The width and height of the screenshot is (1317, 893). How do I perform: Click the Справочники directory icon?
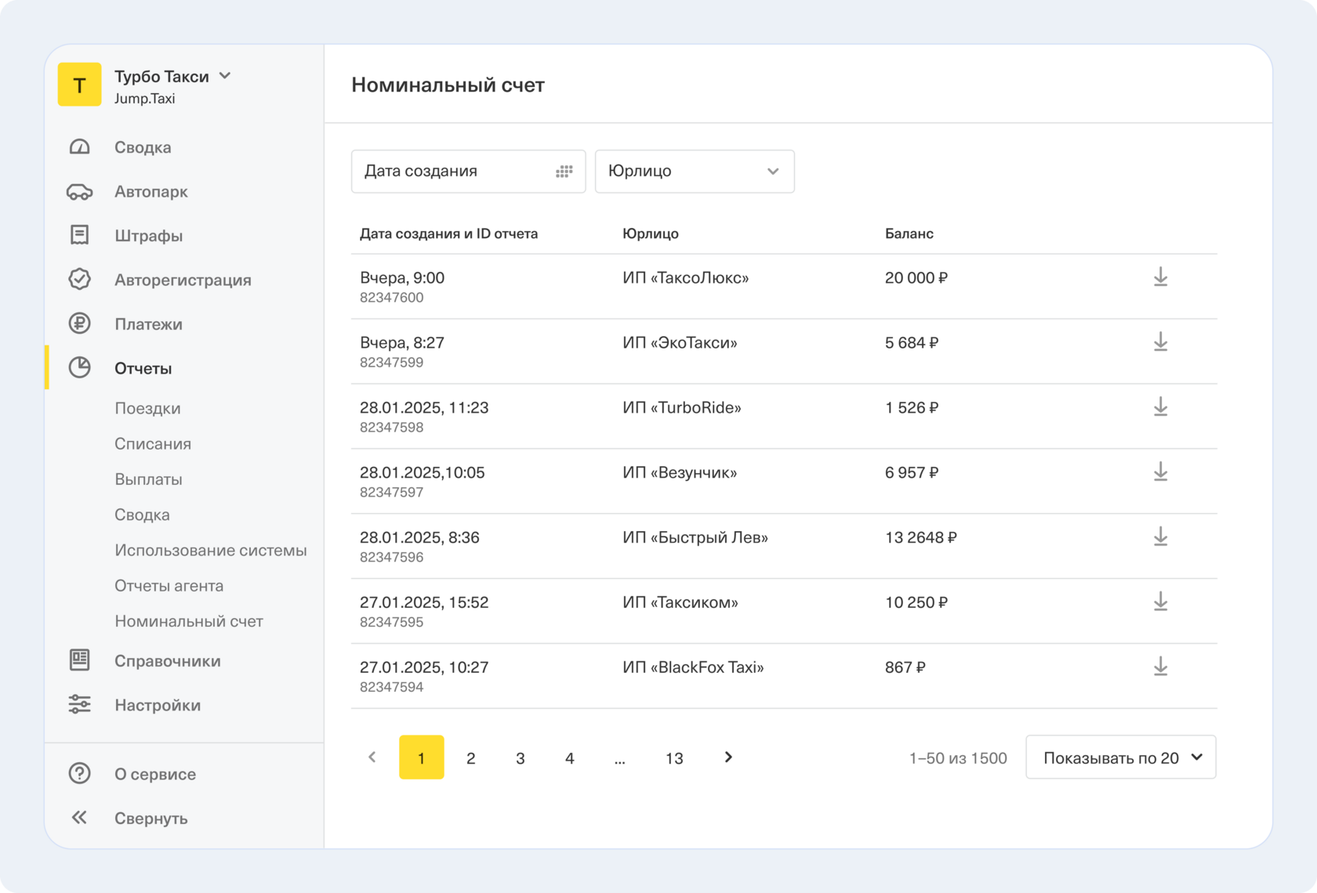click(x=79, y=660)
